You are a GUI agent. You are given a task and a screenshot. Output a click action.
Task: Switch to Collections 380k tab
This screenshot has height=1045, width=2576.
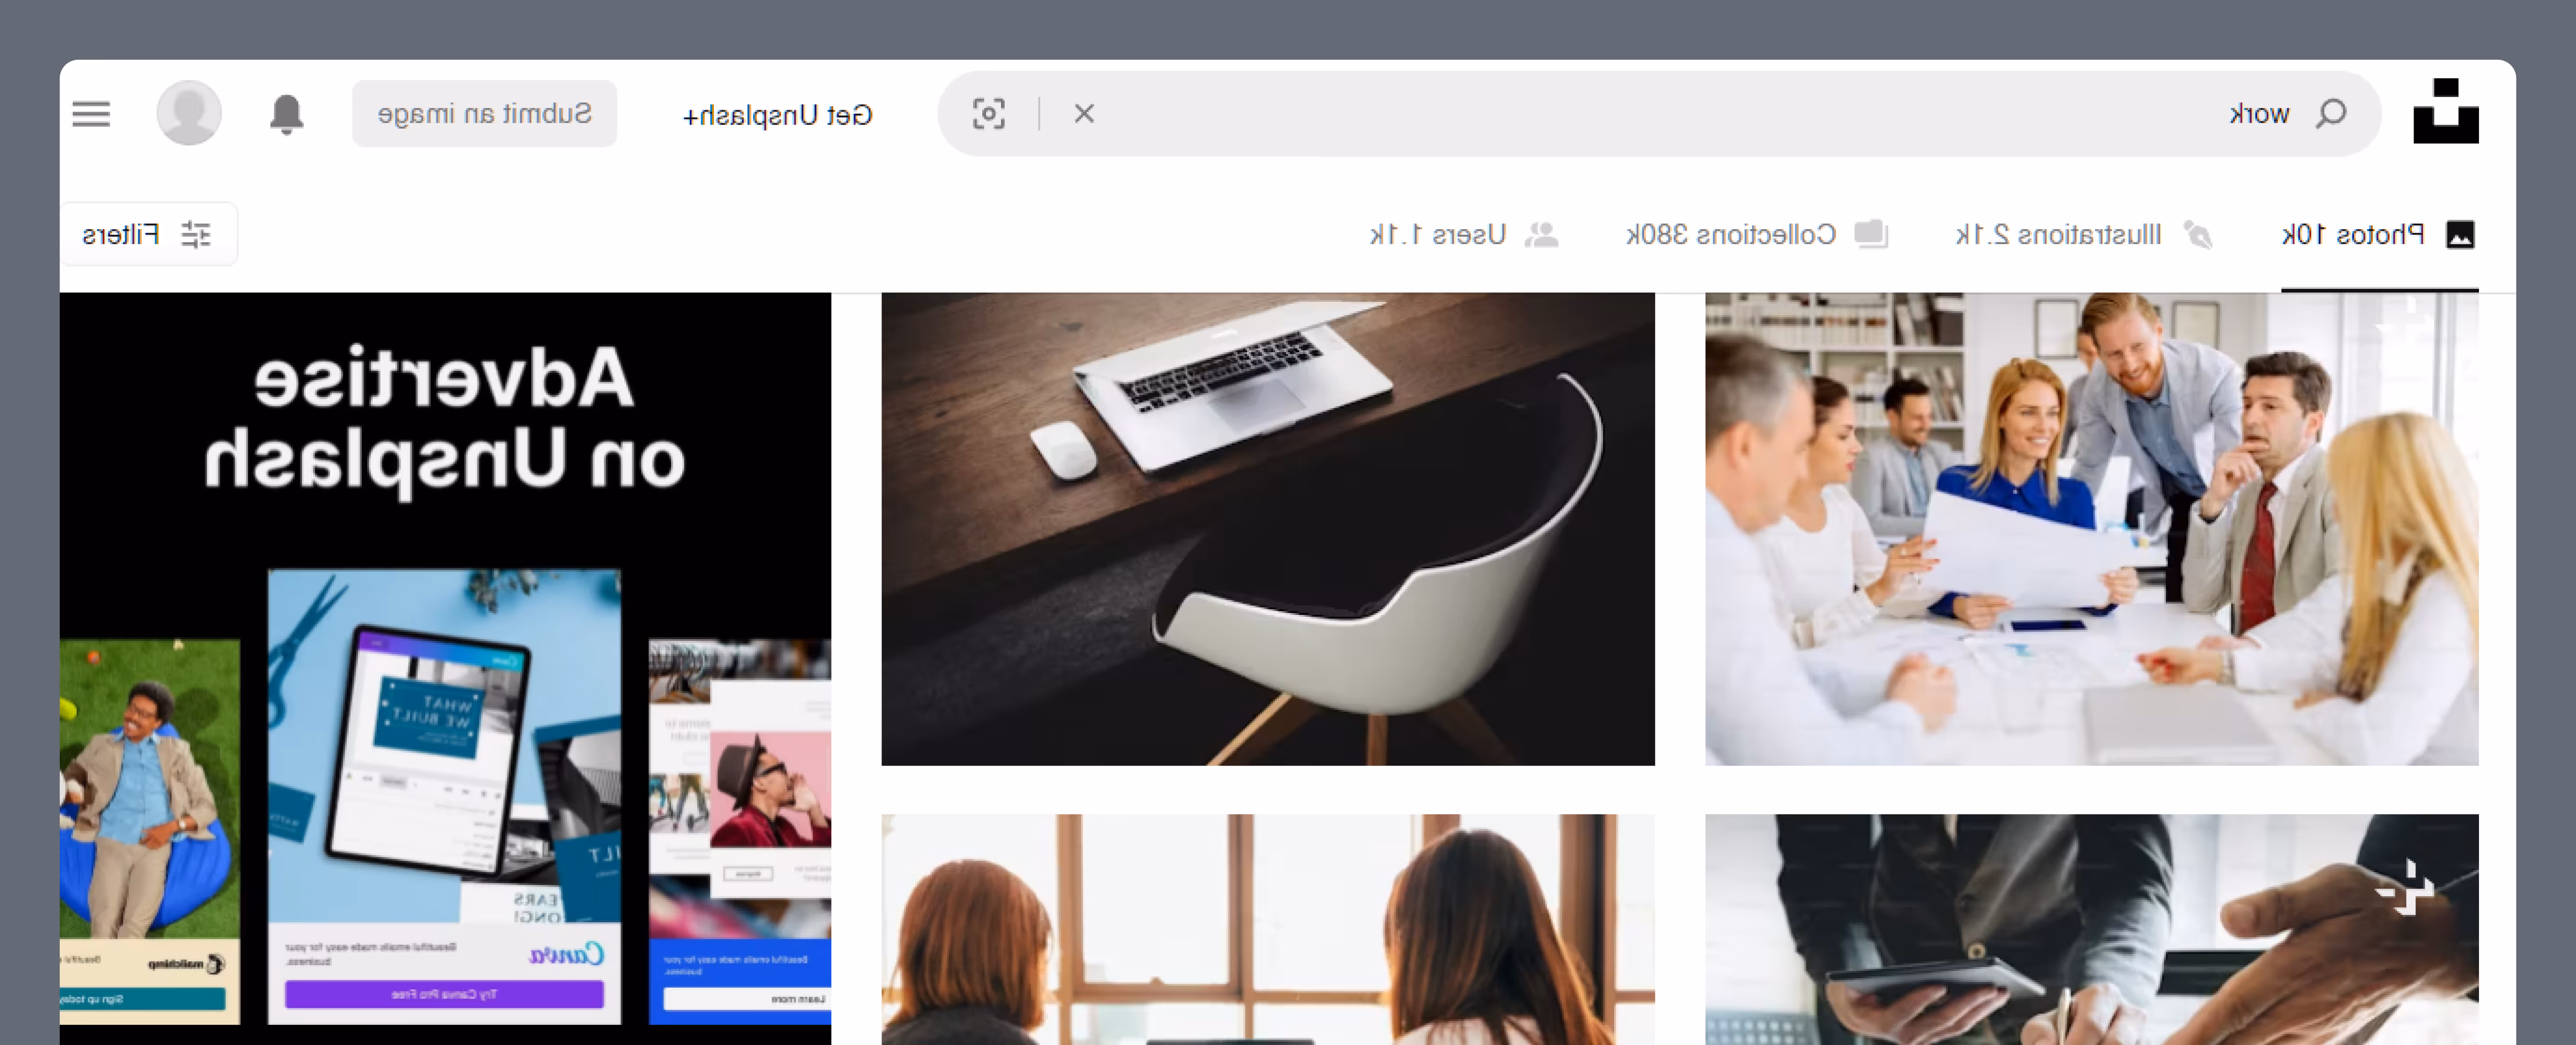coord(1757,235)
